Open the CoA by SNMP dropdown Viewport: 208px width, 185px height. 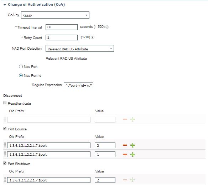point(55,15)
